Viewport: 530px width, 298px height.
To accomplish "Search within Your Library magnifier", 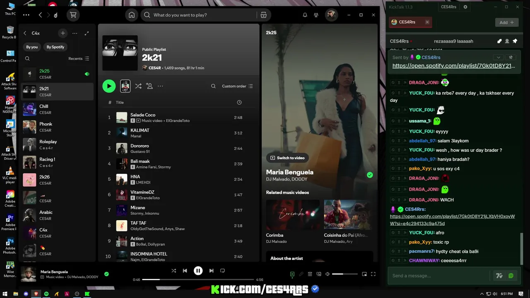I will click(27, 59).
